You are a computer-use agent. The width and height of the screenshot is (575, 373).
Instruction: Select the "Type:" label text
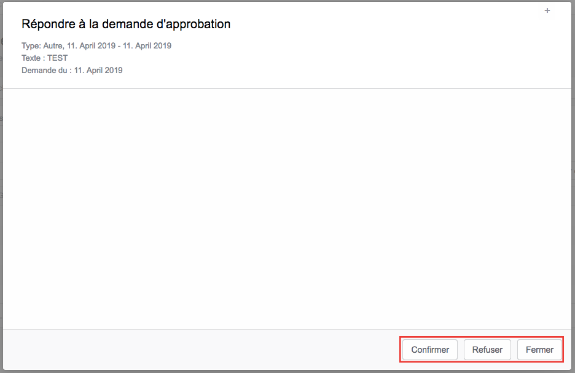coord(31,46)
